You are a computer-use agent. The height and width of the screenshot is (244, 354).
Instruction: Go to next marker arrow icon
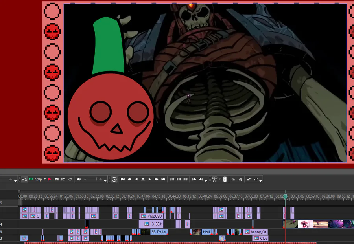click(201, 179)
